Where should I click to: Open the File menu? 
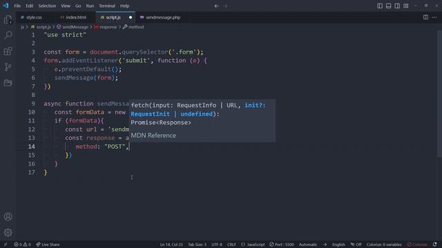coord(17,6)
